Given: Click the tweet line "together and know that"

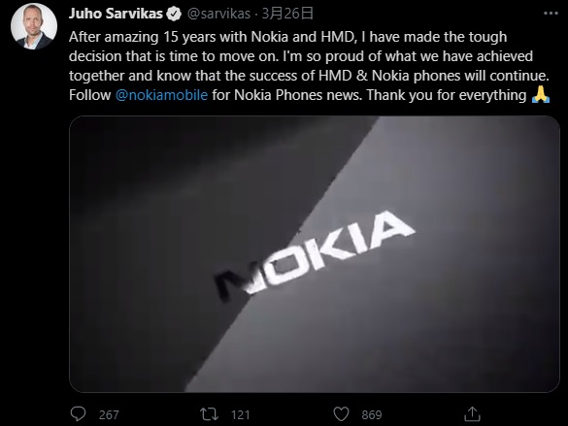Looking at the screenshot, I should (x=309, y=76).
